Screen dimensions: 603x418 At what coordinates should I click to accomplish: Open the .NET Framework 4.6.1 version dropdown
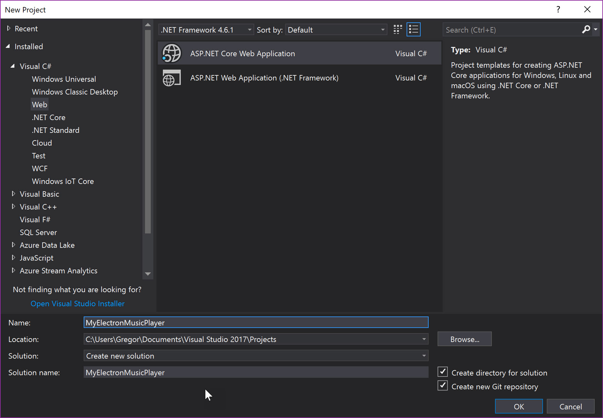click(x=206, y=30)
